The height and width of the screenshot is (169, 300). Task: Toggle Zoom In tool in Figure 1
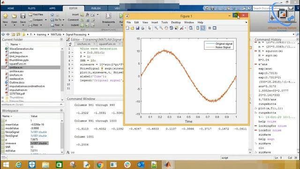(156, 28)
